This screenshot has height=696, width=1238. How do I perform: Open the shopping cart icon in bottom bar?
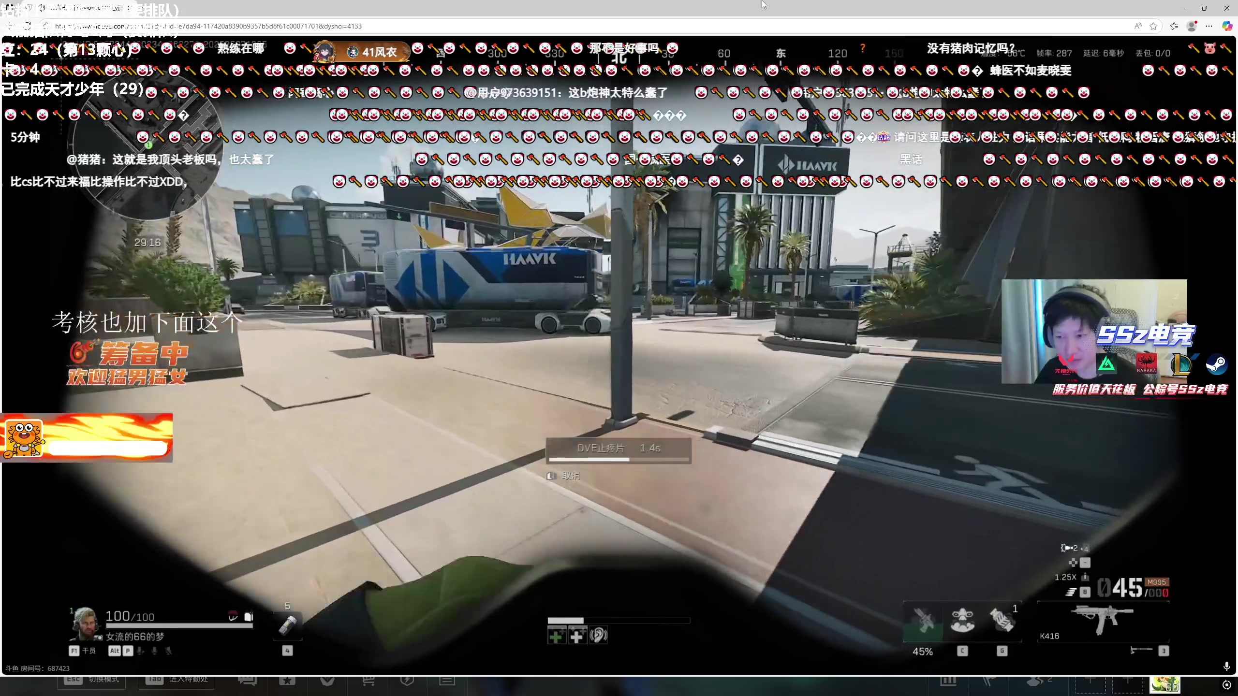tap(369, 681)
